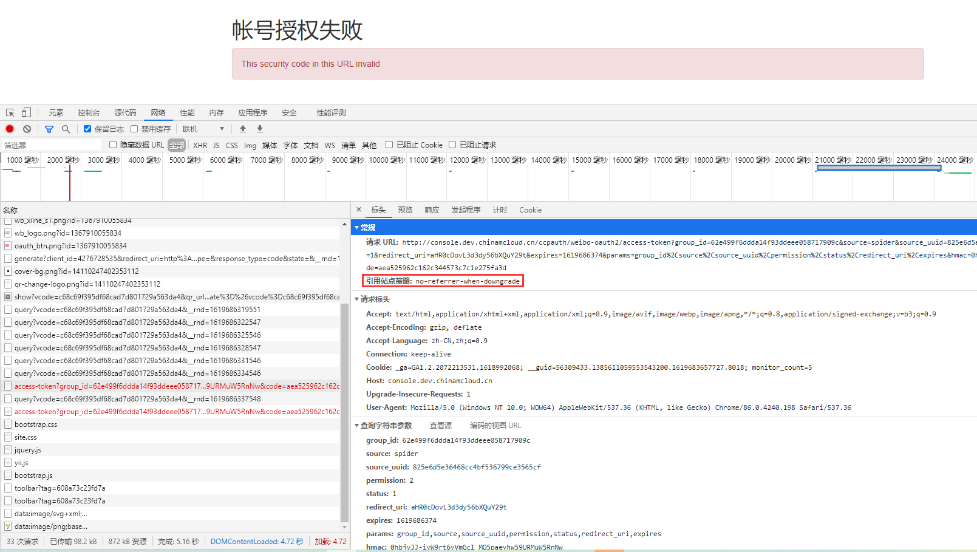Open the 响应 tab

click(432, 210)
